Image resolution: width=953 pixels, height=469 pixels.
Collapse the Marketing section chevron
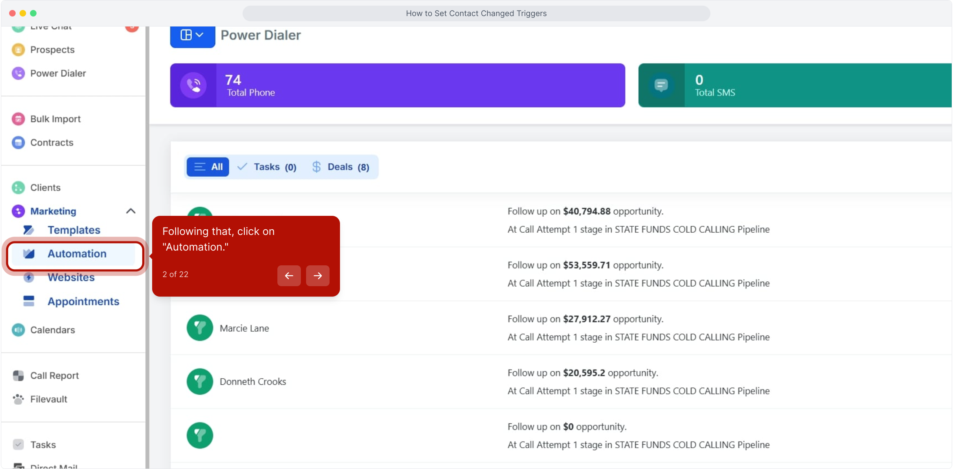pos(130,211)
